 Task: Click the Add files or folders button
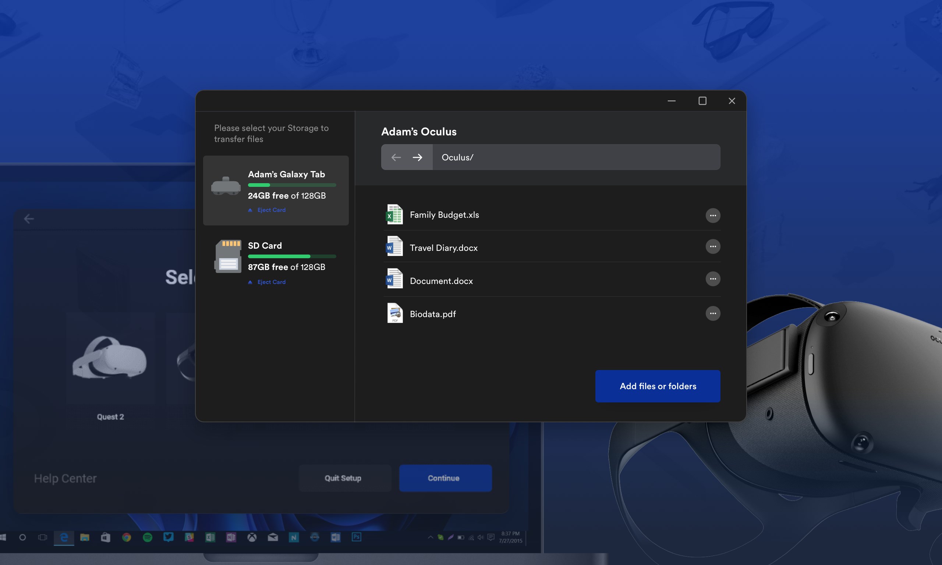(x=658, y=385)
